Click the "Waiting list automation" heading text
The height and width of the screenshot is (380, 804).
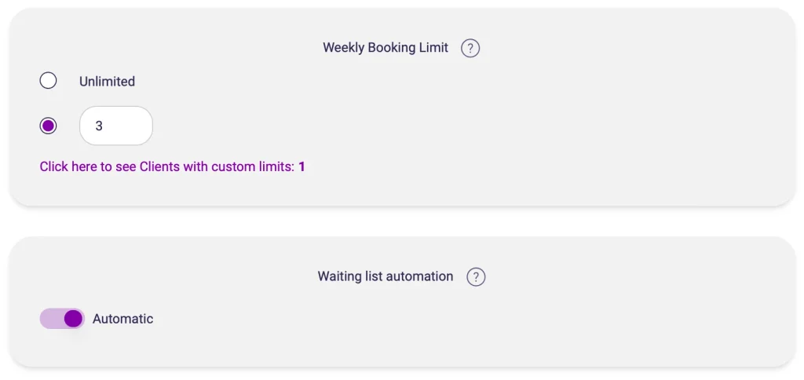[386, 276]
